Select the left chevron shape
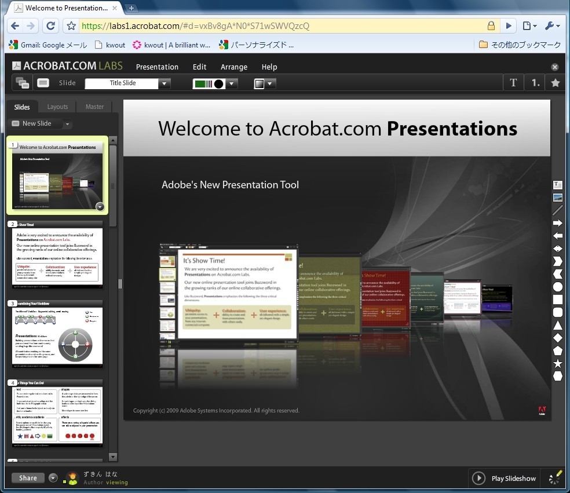This screenshot has width=570, height=493. (x=558, y=274)
